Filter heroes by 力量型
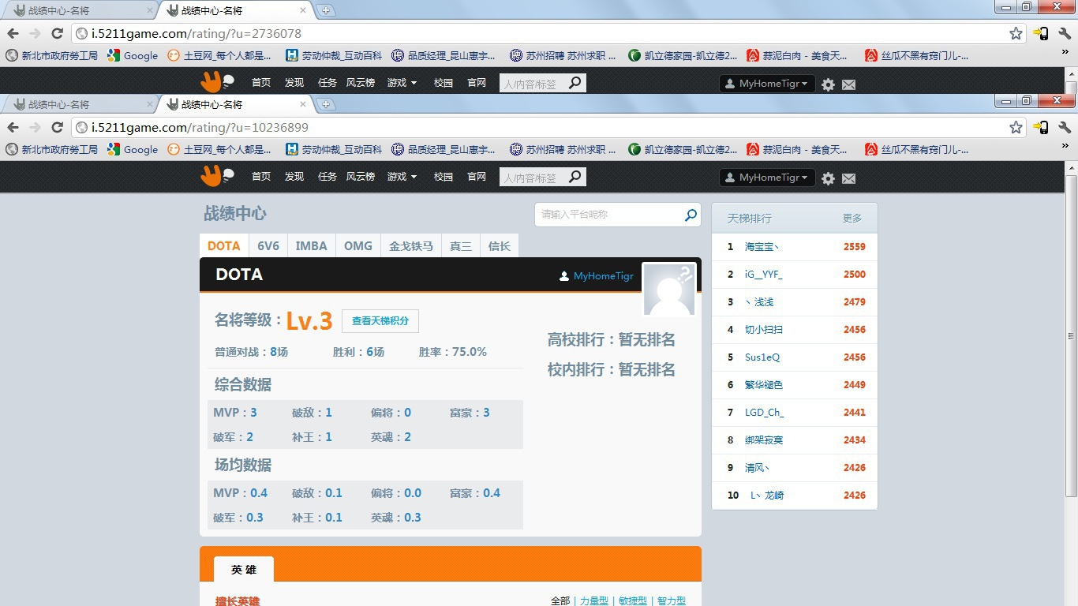1078x606 pixels. [x=594, y=601]
